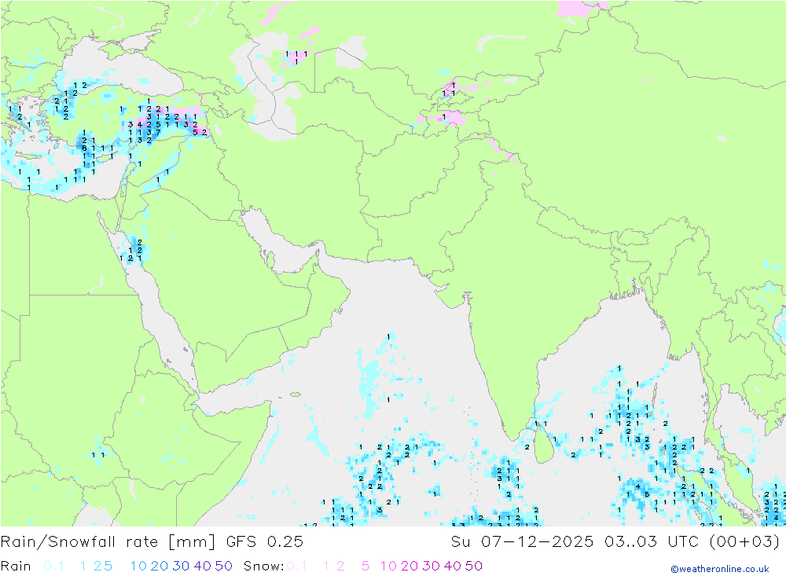The width and height of the screenshot is (786, 576).
Task: Select rain legend value 0.1
Action: (x=53, y=566)
